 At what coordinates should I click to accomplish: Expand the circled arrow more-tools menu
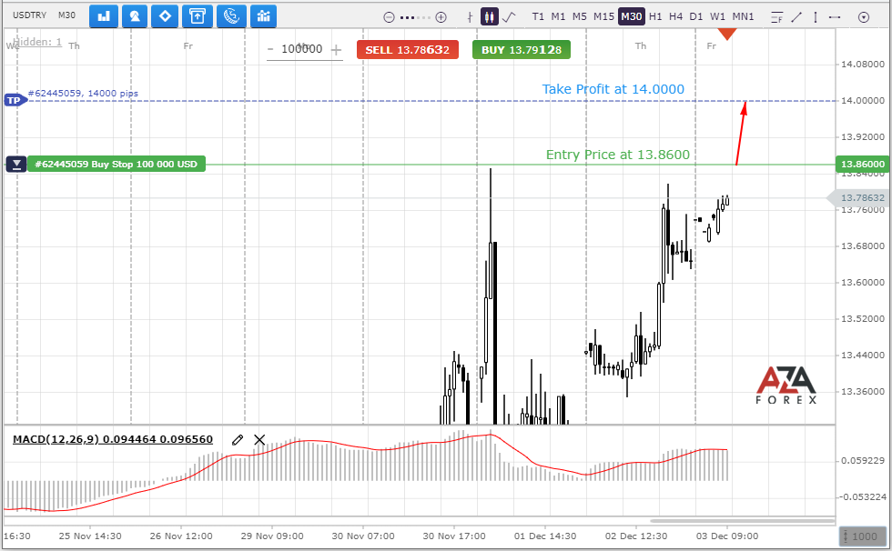(x=864, y=17)
